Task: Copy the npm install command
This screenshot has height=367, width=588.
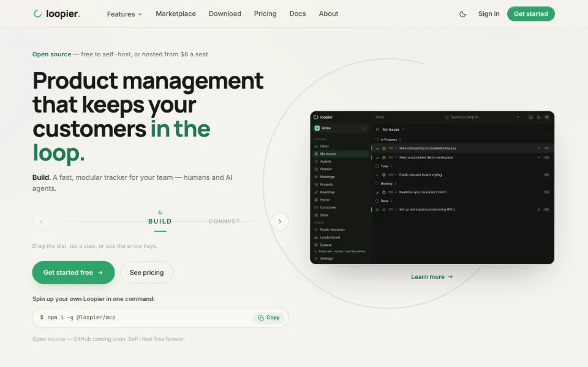Action: pyautogui.click(x=269, y=317)
